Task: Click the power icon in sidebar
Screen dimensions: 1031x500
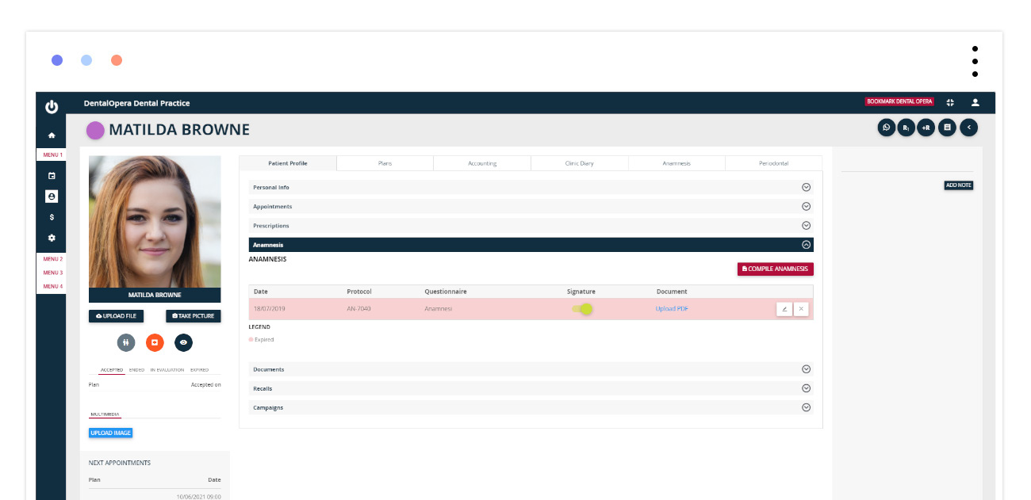Action: (52, 107)
